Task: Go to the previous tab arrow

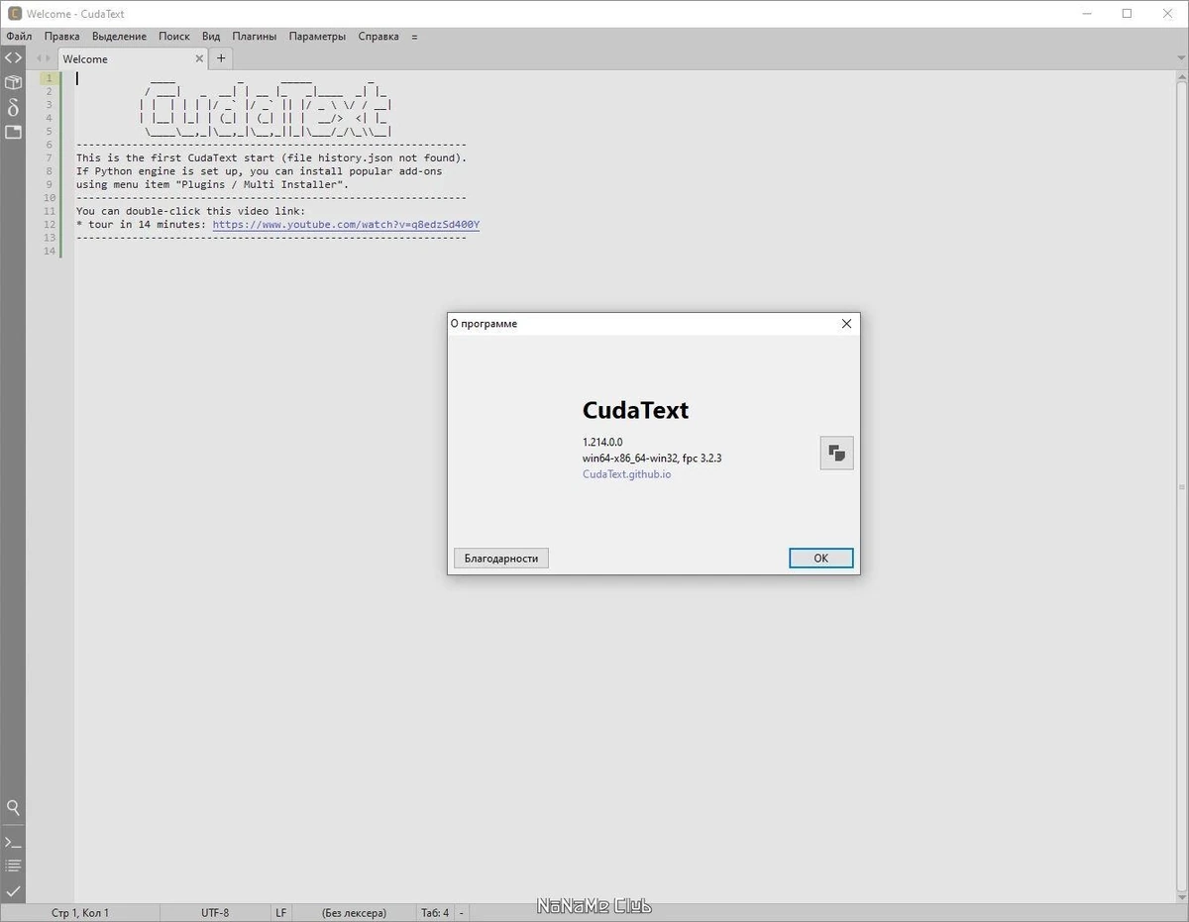Action: 39,58
